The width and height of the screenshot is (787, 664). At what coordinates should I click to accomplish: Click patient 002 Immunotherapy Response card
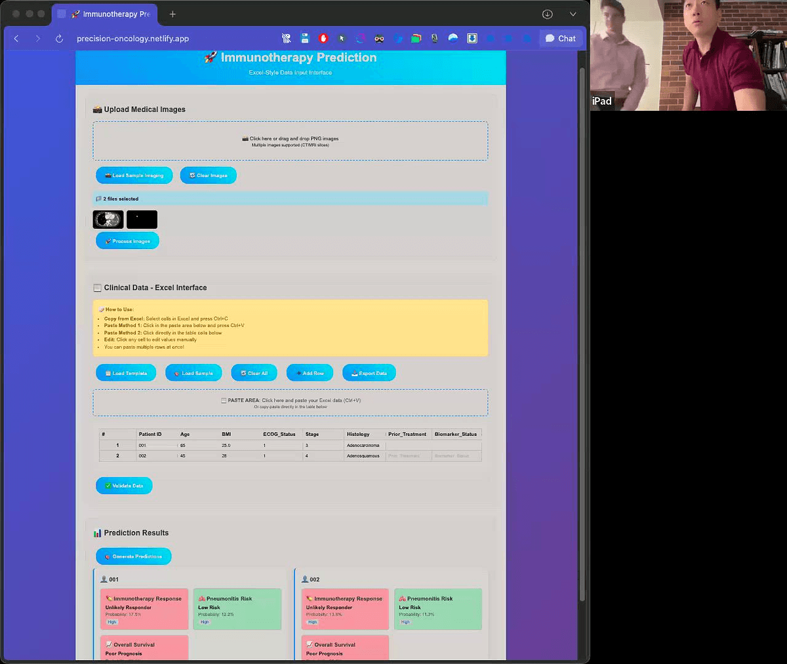click(x=345, y=609)
